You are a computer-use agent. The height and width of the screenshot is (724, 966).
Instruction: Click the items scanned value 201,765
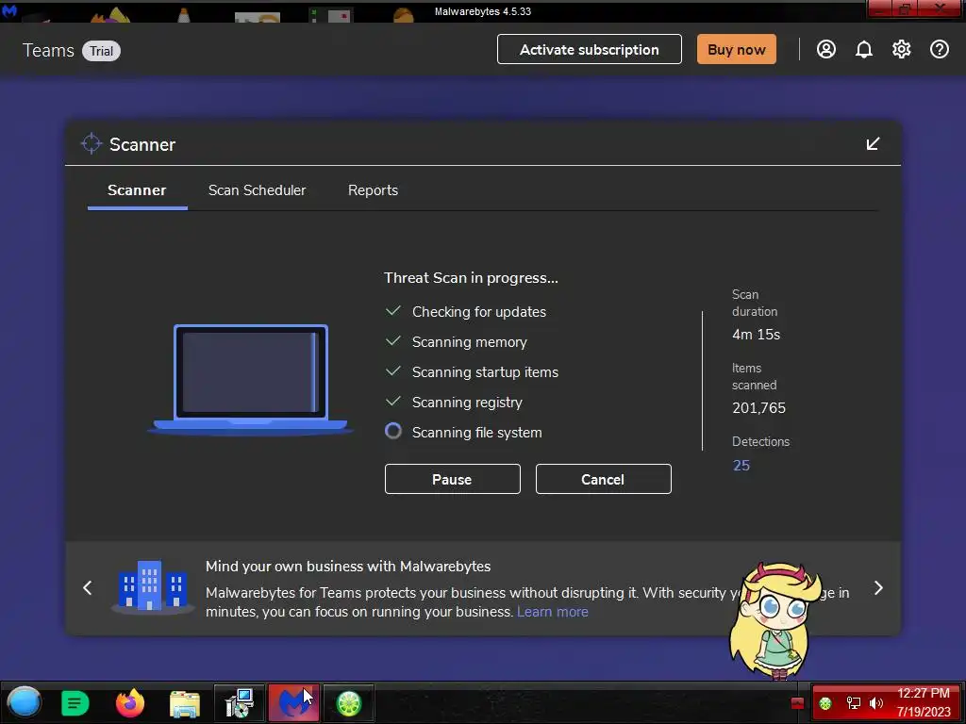tap(759, 408)
